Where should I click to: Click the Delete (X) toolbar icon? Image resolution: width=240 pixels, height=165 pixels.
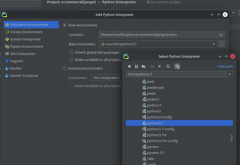[x=159, y=66]
